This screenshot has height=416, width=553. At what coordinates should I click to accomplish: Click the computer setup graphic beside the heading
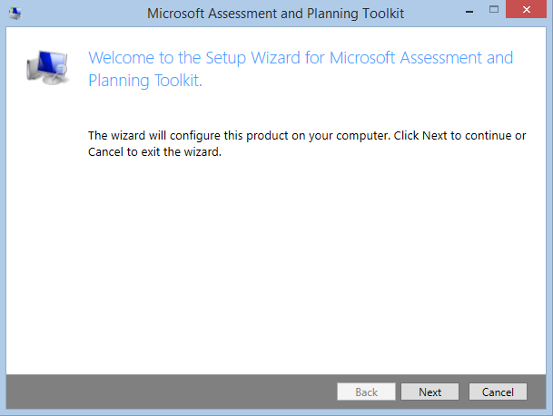pyautogui.click(x=45, y=69)
